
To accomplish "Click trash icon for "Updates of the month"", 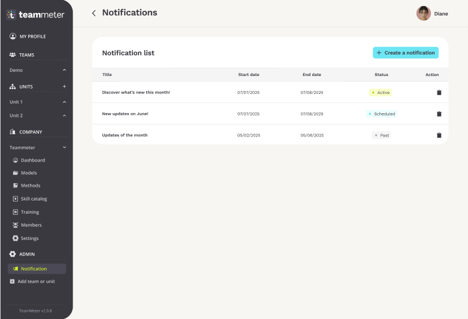I will click(x=439, y=135).
